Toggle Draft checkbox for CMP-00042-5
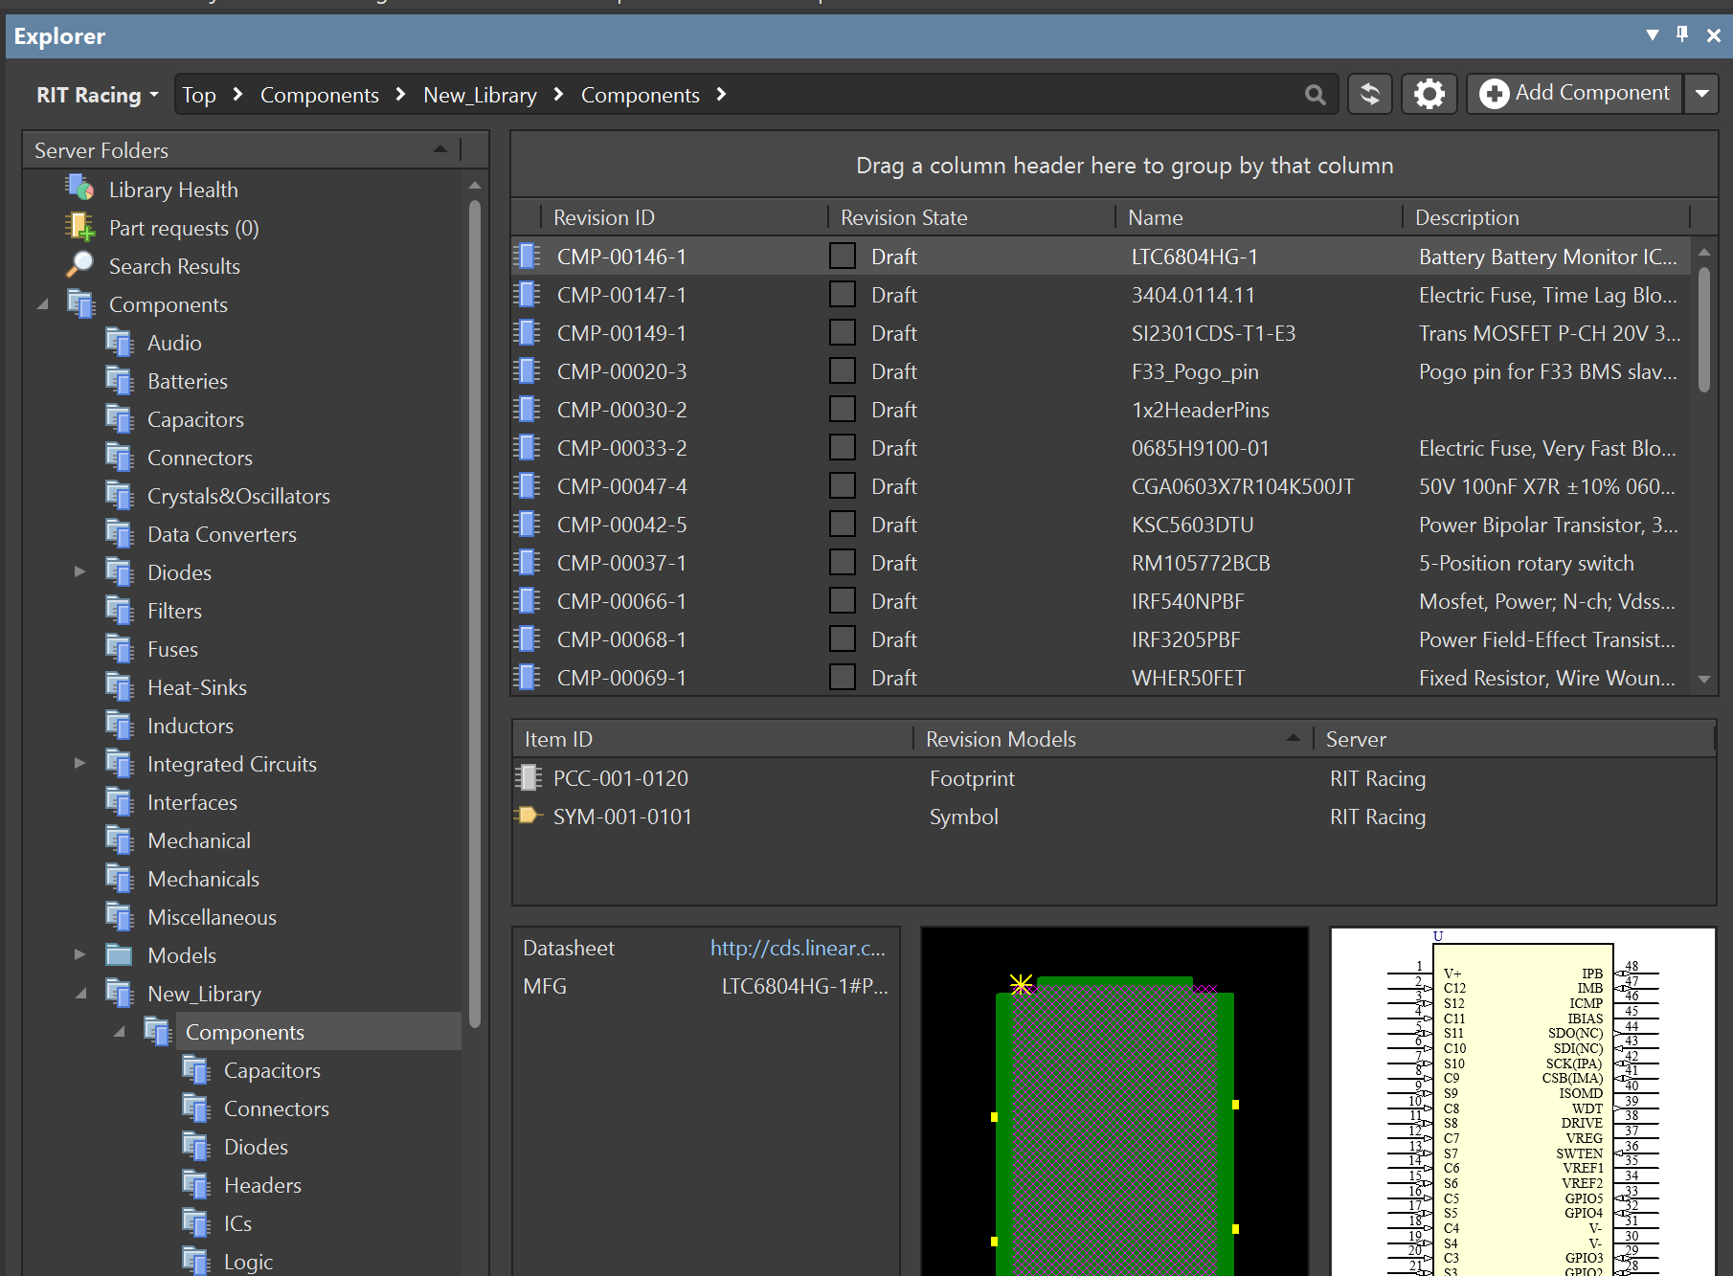The height and width of the screenshot is (1276, 1733). 843,524
